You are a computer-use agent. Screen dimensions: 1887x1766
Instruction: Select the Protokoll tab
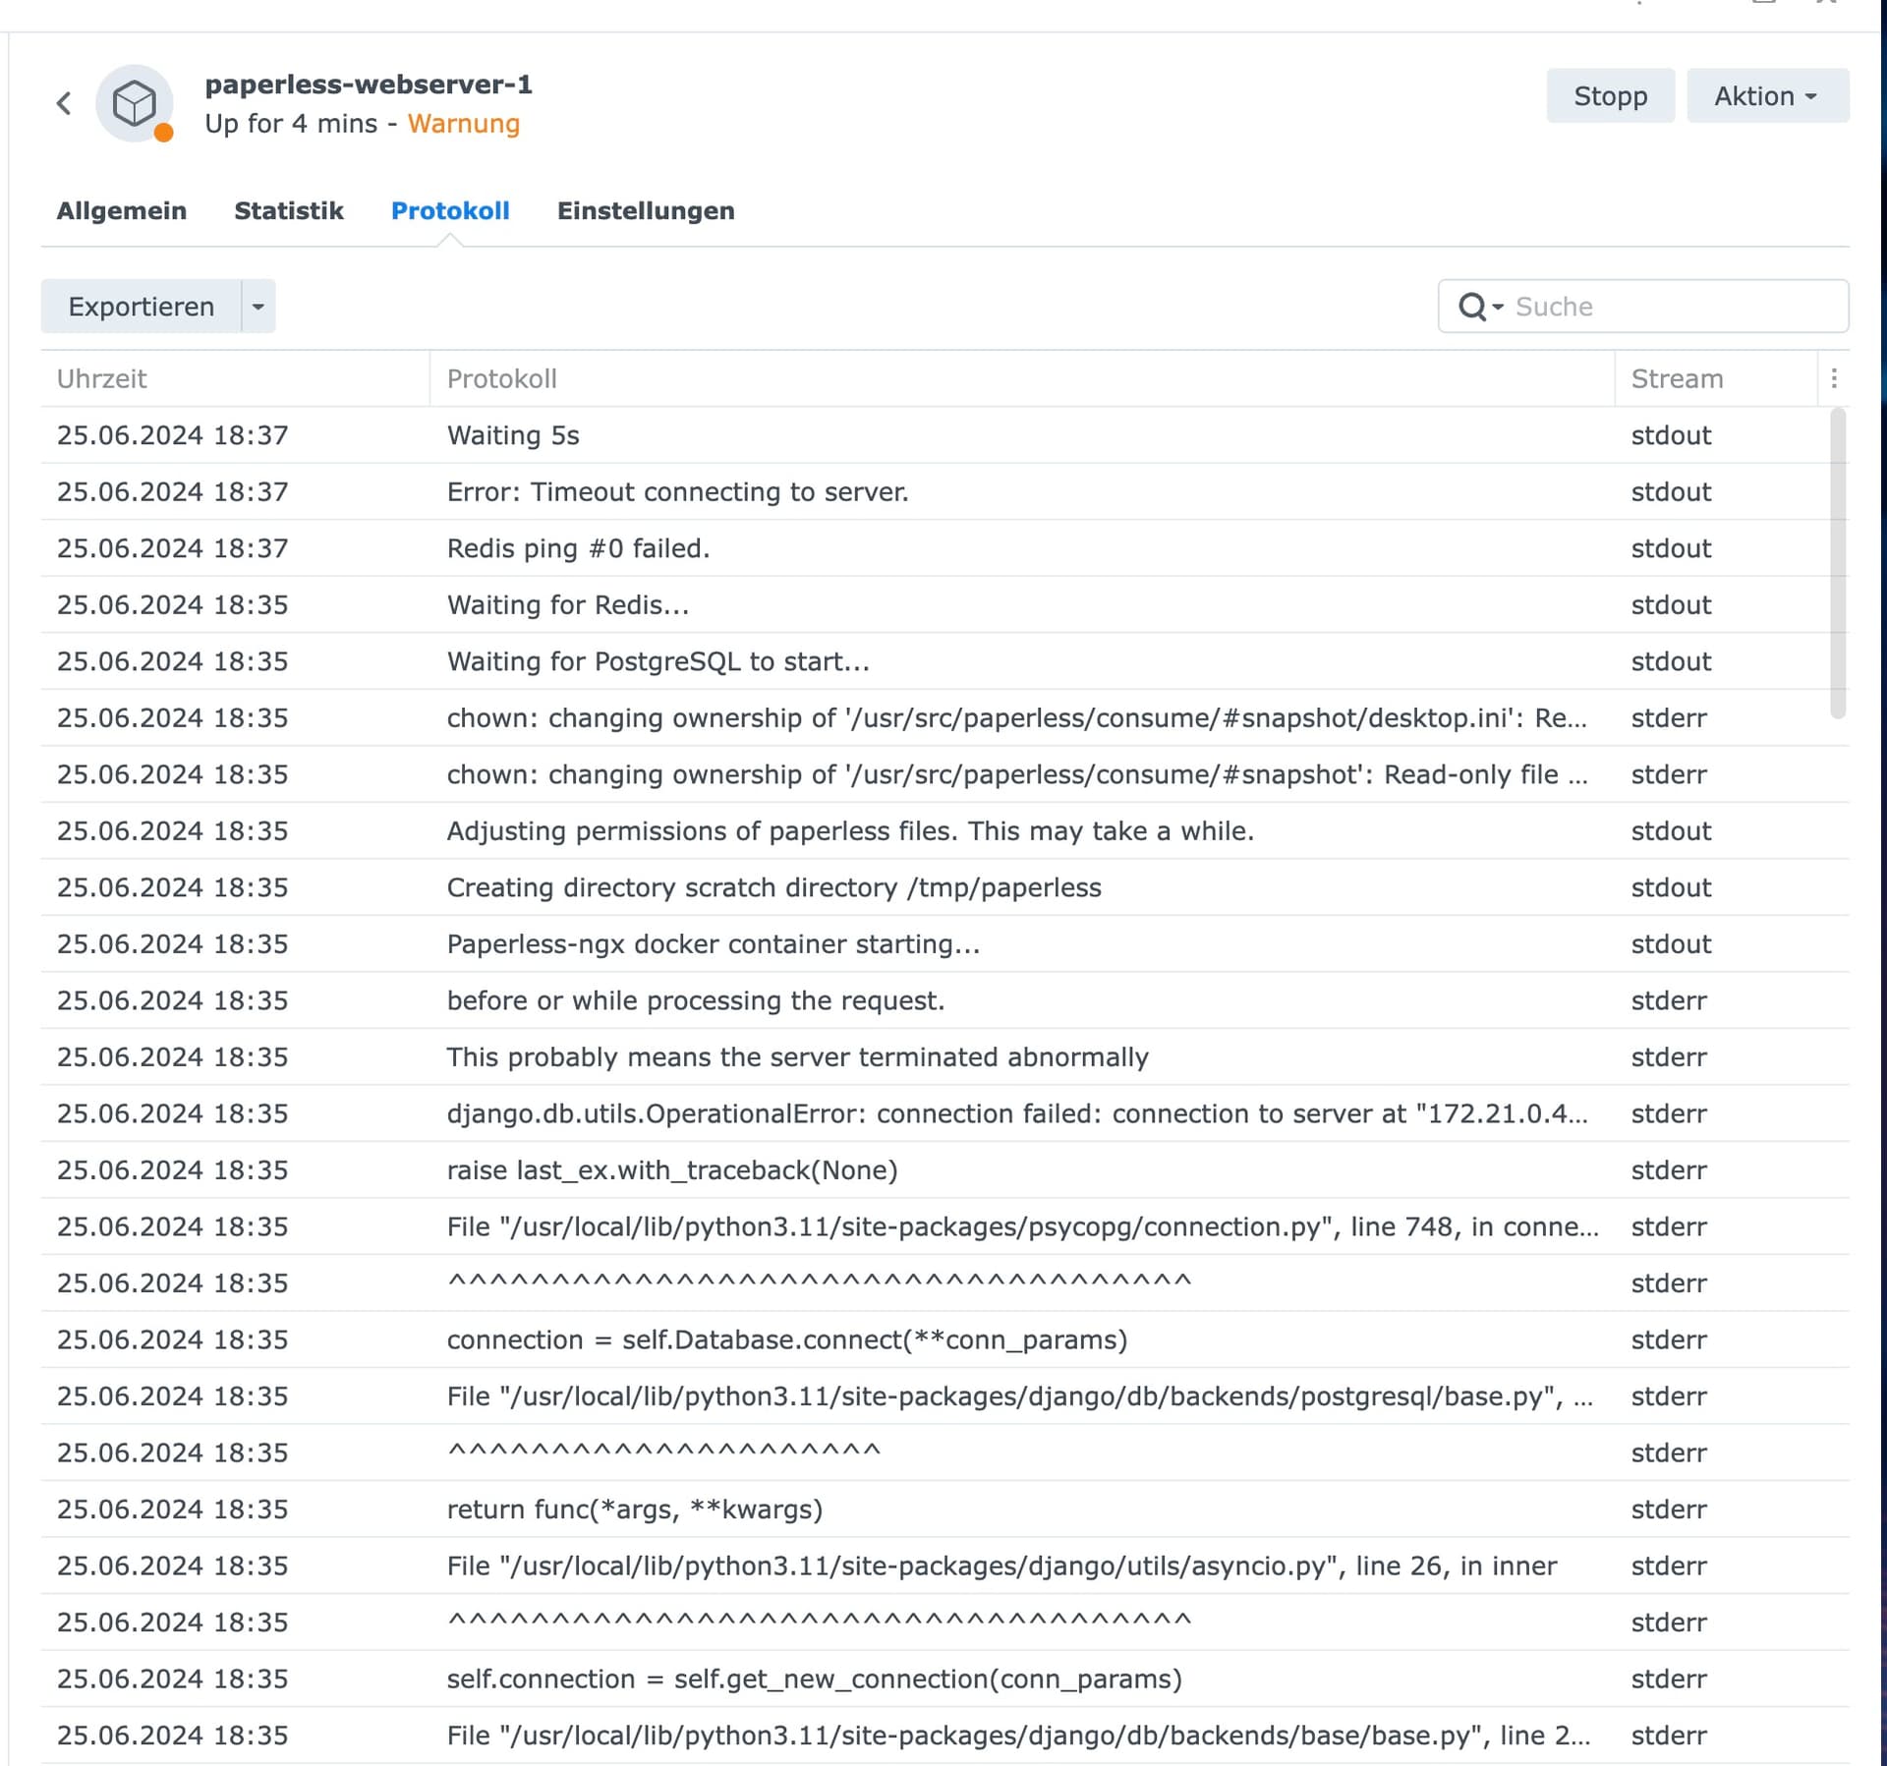click(x=450, y=210)
